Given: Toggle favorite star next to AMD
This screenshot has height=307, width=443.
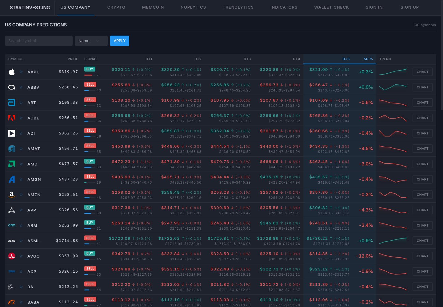Looking at the screenshot, I should [x=21, y=164].
